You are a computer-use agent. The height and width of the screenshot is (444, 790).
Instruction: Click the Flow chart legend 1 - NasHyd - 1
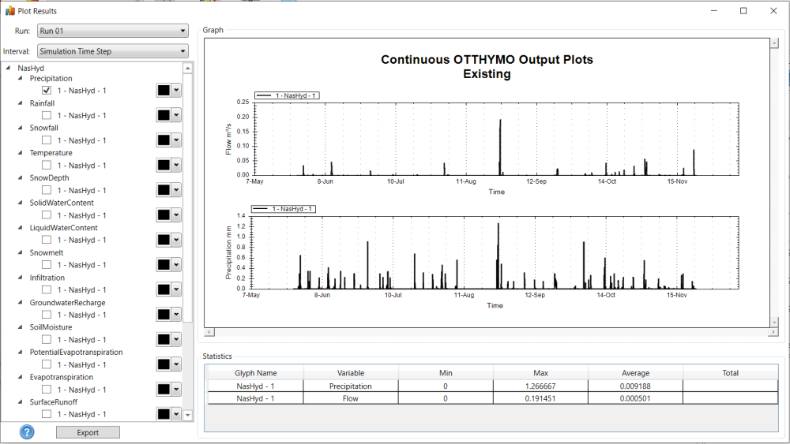click(x=287, y=95)
